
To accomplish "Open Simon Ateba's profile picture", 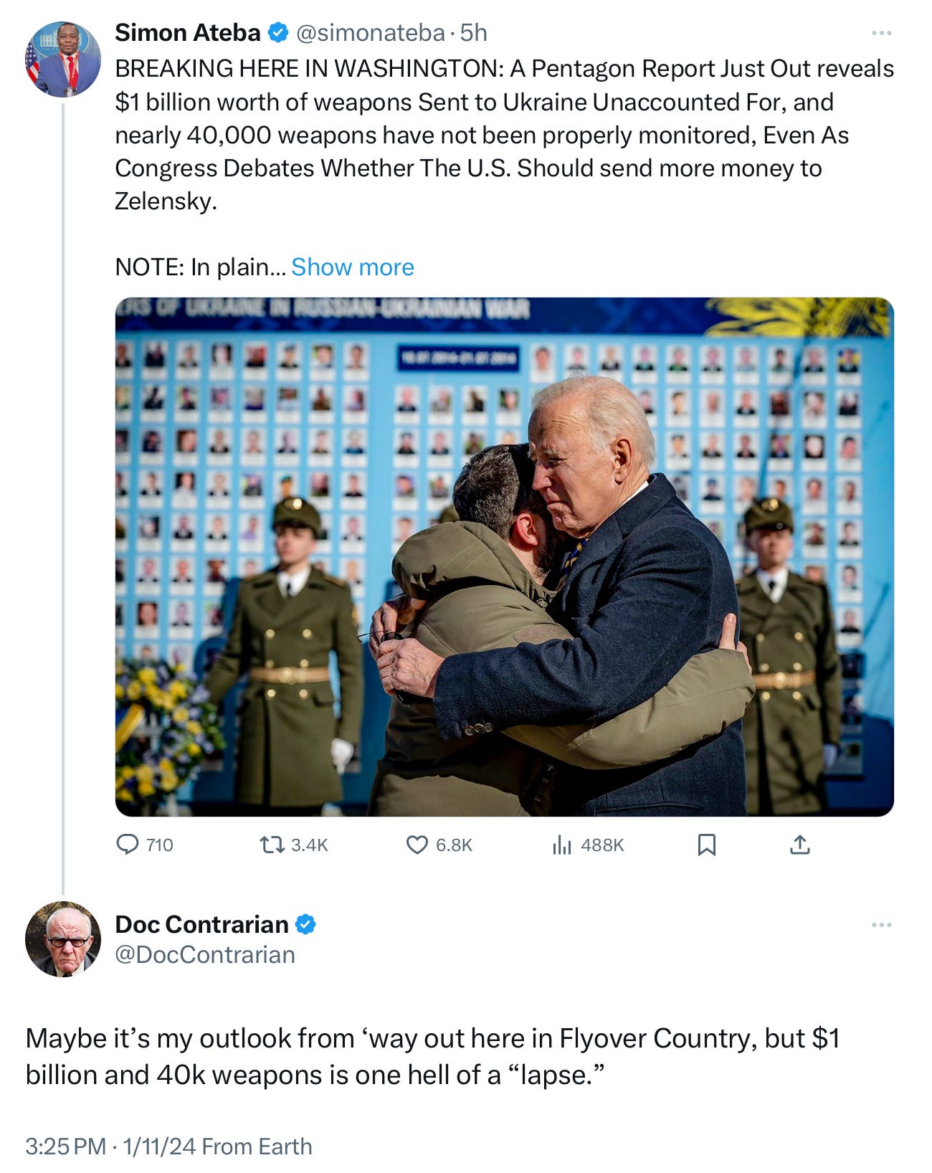I will tap(63, 59).
